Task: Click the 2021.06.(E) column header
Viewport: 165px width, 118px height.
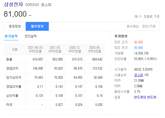Action: point(35,49)
